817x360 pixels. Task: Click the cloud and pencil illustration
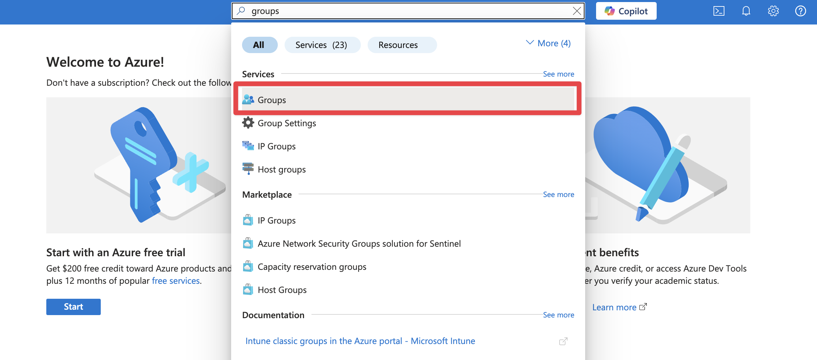(667, 165)
